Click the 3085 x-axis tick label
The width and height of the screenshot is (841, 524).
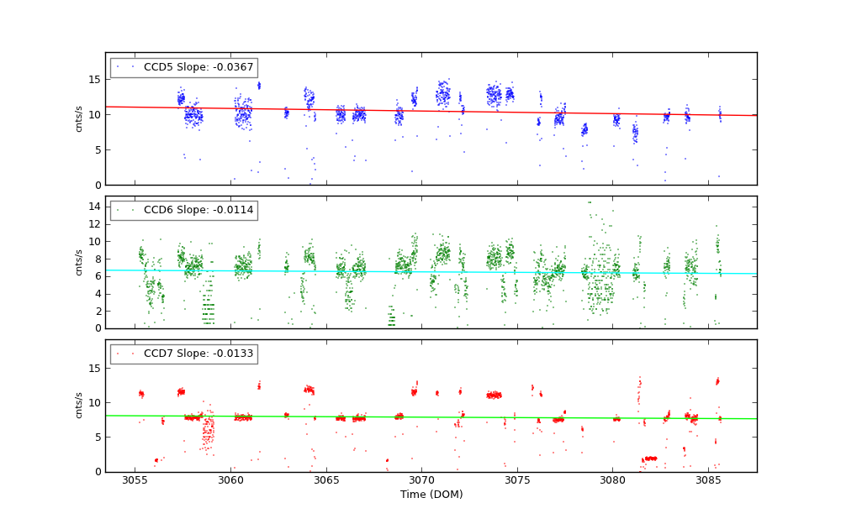tap(708, 480)
